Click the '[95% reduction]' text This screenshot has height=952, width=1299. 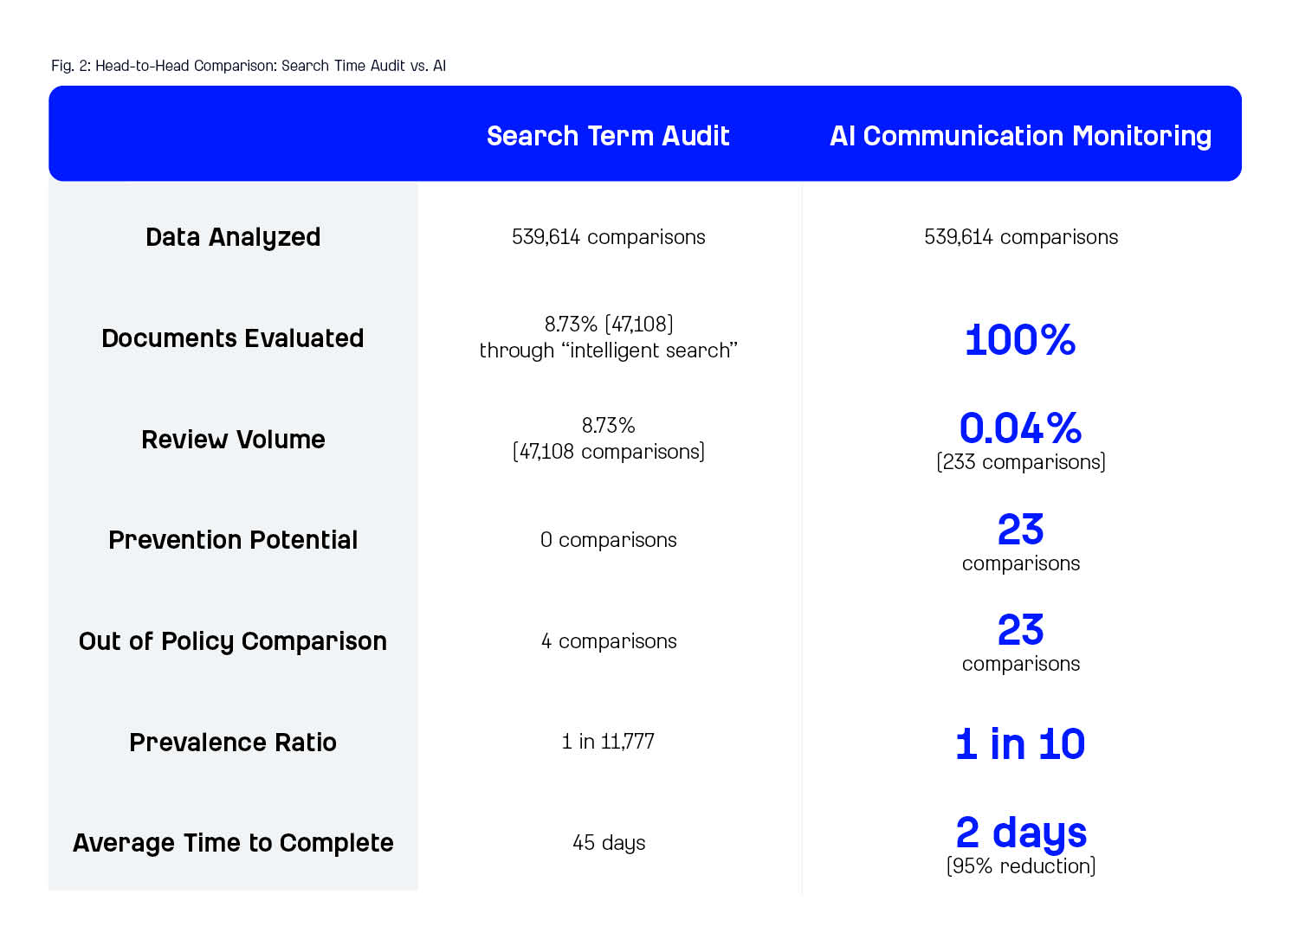[x=1021, y=866]
